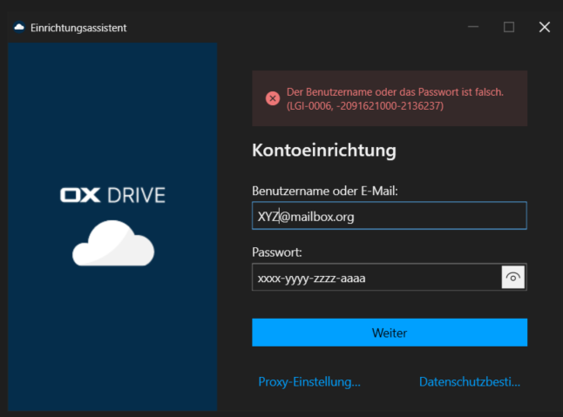Open the Proxy-Einstellung... link
The image size is (563, 417).
click(309, 381)
